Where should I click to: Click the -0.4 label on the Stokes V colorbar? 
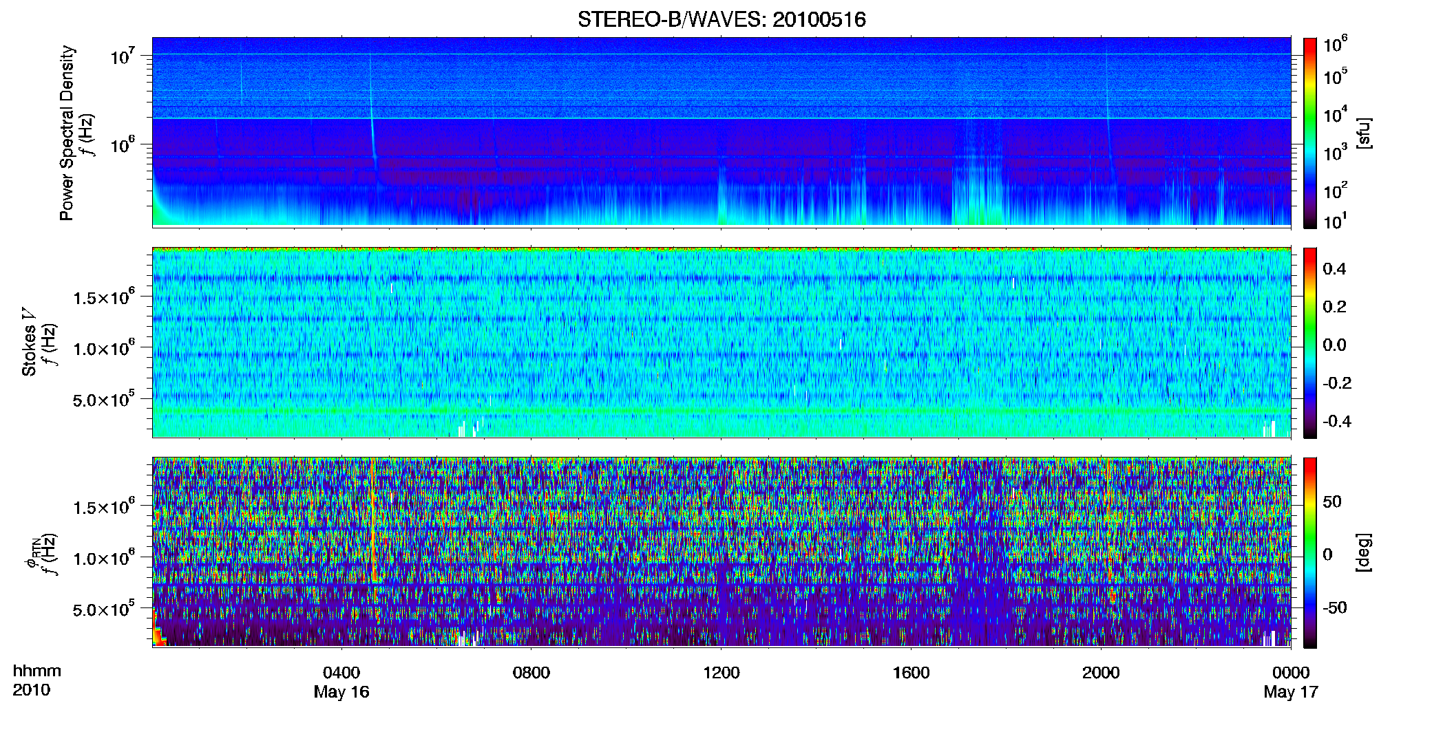(x=1337, y=421)
